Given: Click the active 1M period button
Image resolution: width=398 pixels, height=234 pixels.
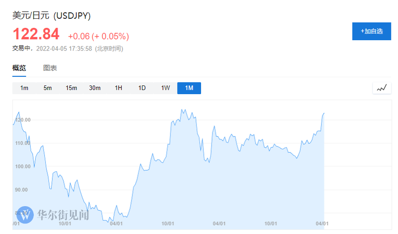Looking at the screenshot, I should (189, 88).
